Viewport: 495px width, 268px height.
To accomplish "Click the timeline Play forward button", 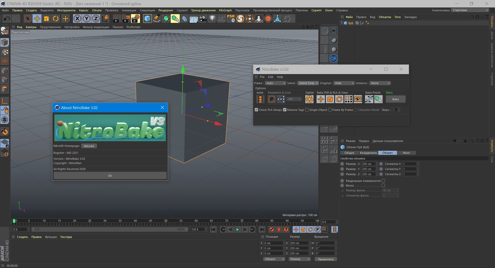I will [x=237, y=229].
